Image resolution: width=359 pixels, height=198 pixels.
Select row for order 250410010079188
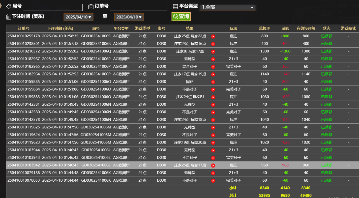(x=23, y=173)
